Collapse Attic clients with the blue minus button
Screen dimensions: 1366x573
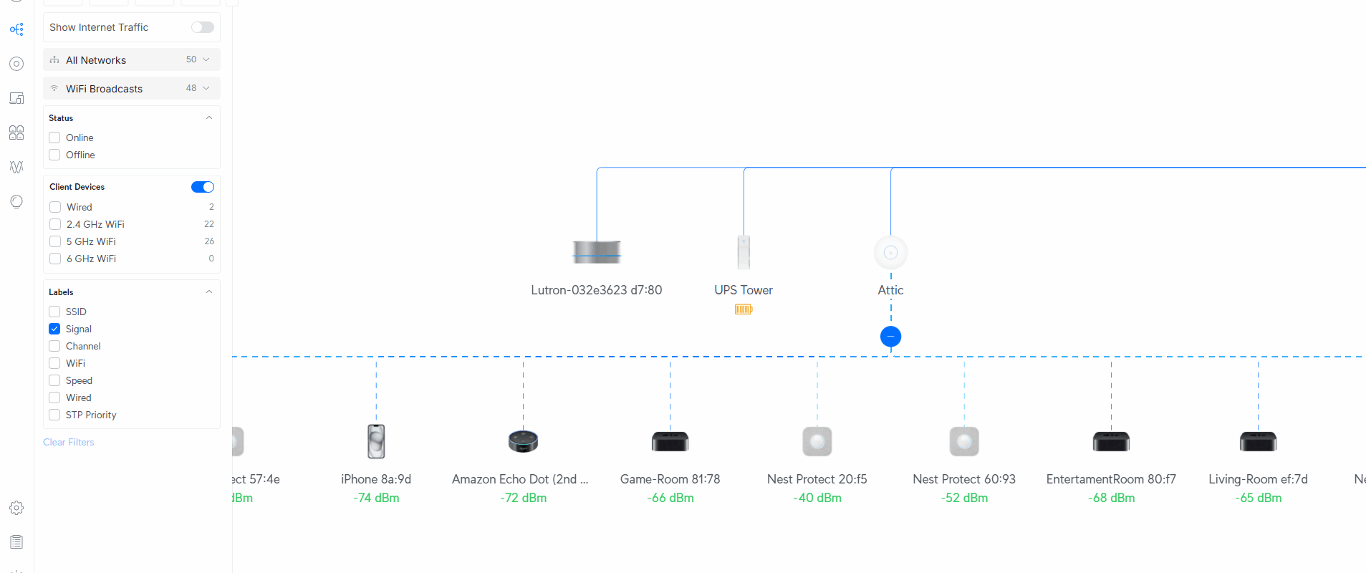click(x=890, y=337)
